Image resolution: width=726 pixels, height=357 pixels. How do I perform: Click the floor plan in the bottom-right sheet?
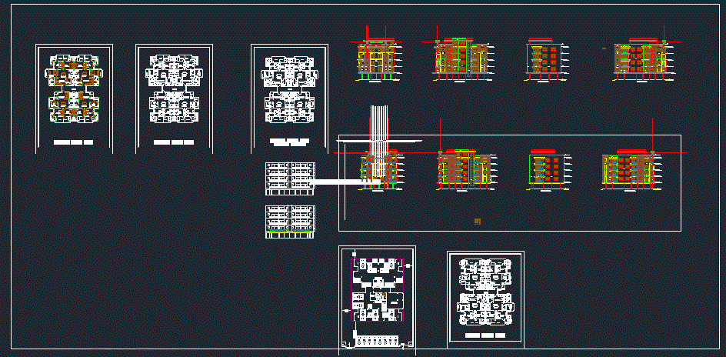[x=485, y=294]
